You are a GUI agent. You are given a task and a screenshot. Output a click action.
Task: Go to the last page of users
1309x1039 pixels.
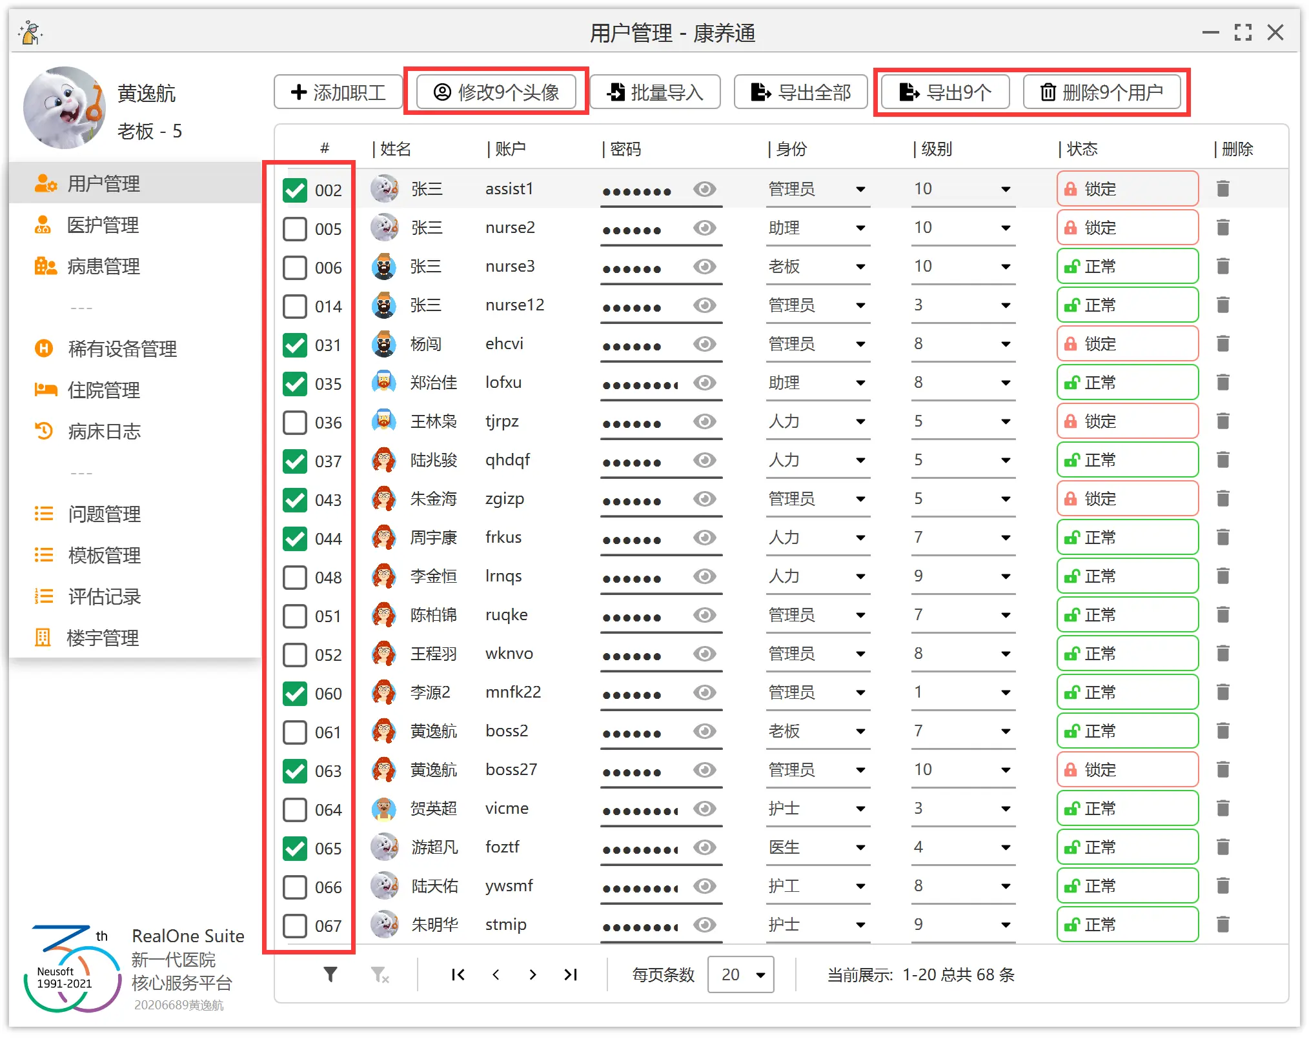click(x=571, y=974)
